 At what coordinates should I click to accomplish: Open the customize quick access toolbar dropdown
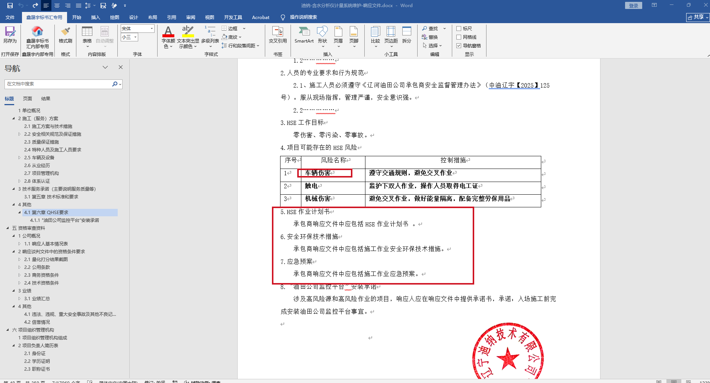[125, 6]
